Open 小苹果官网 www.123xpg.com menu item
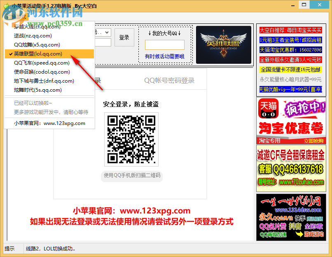This screenshot has height=257, width=332. (49, 123)
